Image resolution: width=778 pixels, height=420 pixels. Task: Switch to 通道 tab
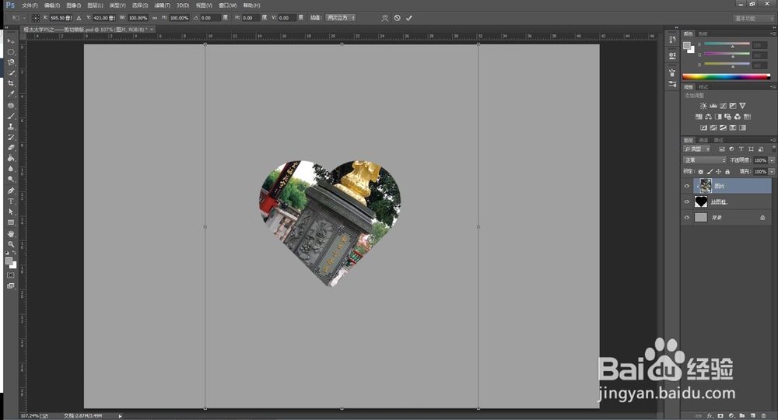click(x=703, y=140)
